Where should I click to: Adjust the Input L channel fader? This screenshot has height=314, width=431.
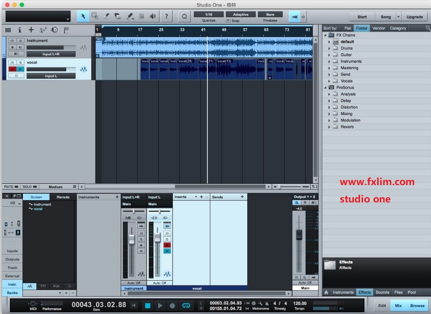(157, 237)
